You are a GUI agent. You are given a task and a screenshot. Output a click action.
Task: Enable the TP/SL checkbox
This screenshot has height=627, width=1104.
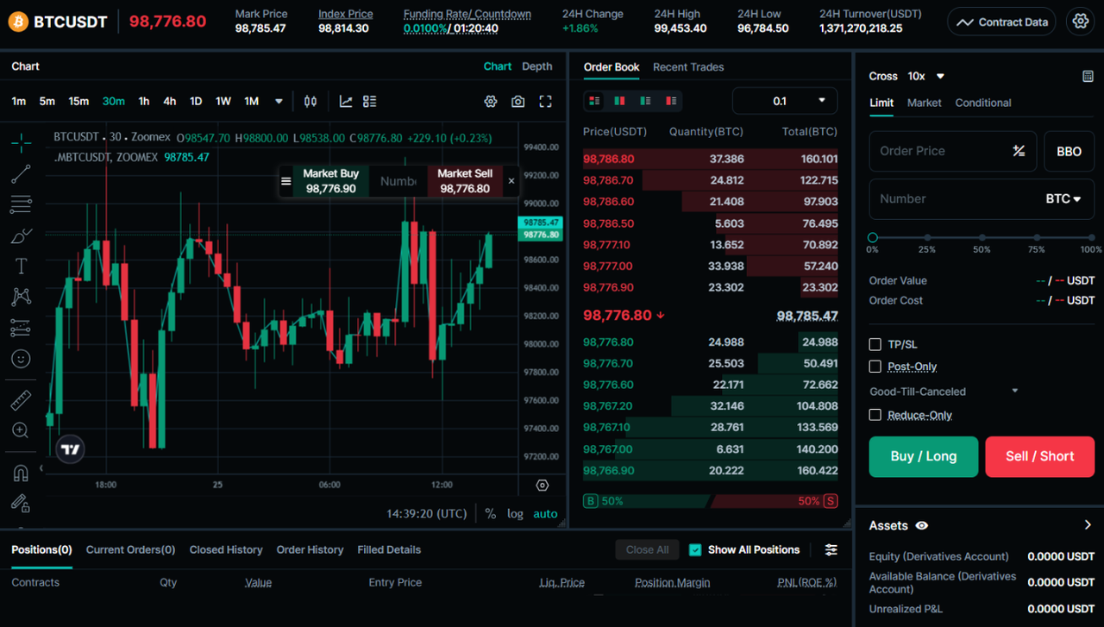click(875, 344)
